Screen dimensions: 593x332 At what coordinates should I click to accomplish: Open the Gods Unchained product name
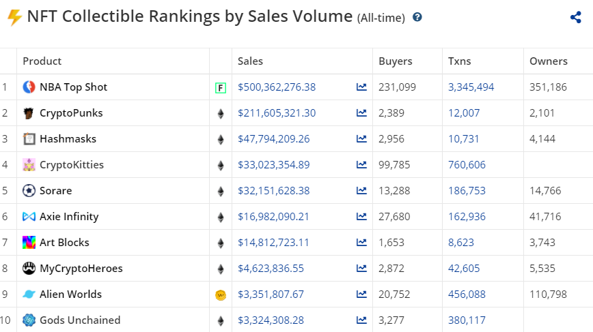pyautogui.click(x=80, y=320)
